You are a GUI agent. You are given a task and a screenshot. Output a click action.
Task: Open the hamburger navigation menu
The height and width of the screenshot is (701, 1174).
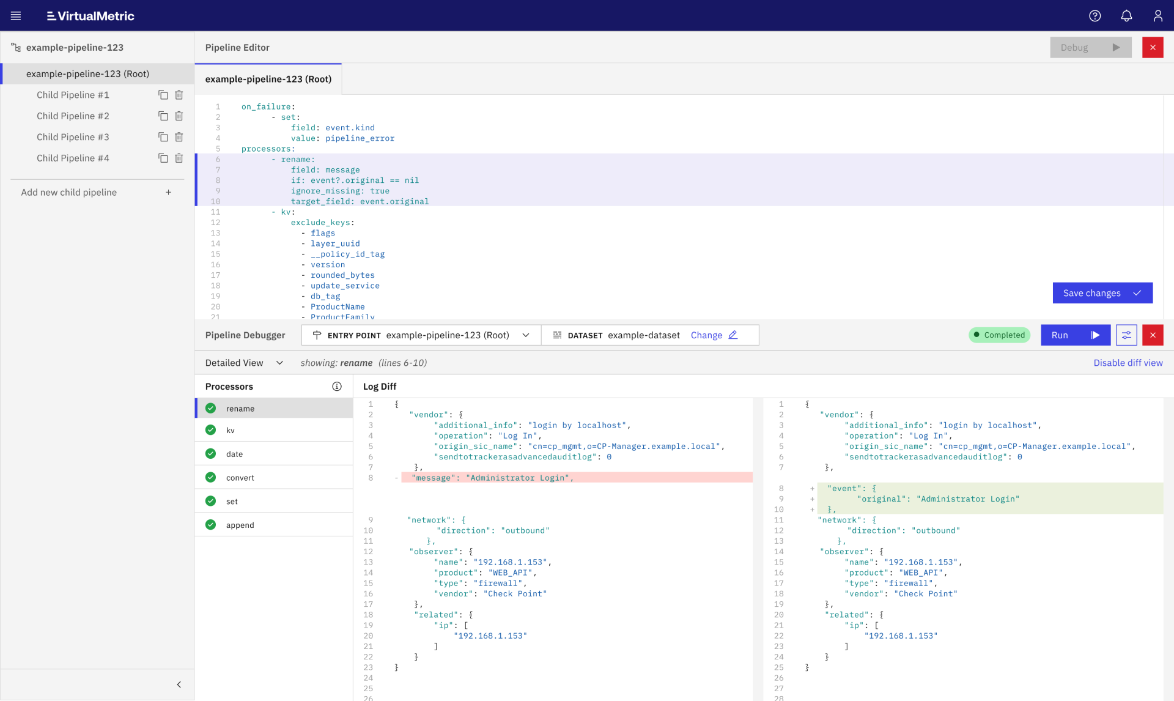(x=16, y=16)
